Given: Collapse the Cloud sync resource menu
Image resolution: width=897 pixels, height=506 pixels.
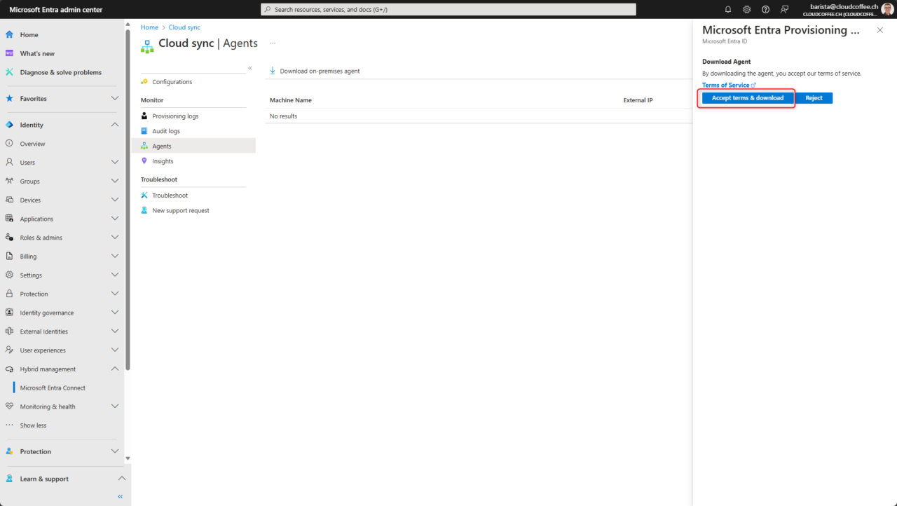Looking at the screenshot, I should 250,68.
